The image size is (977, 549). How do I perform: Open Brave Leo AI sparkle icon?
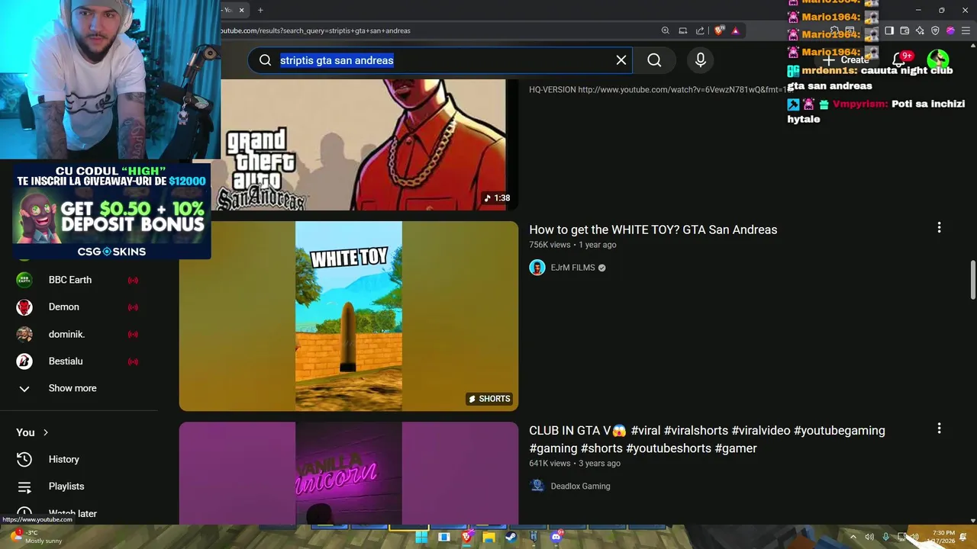920,30
